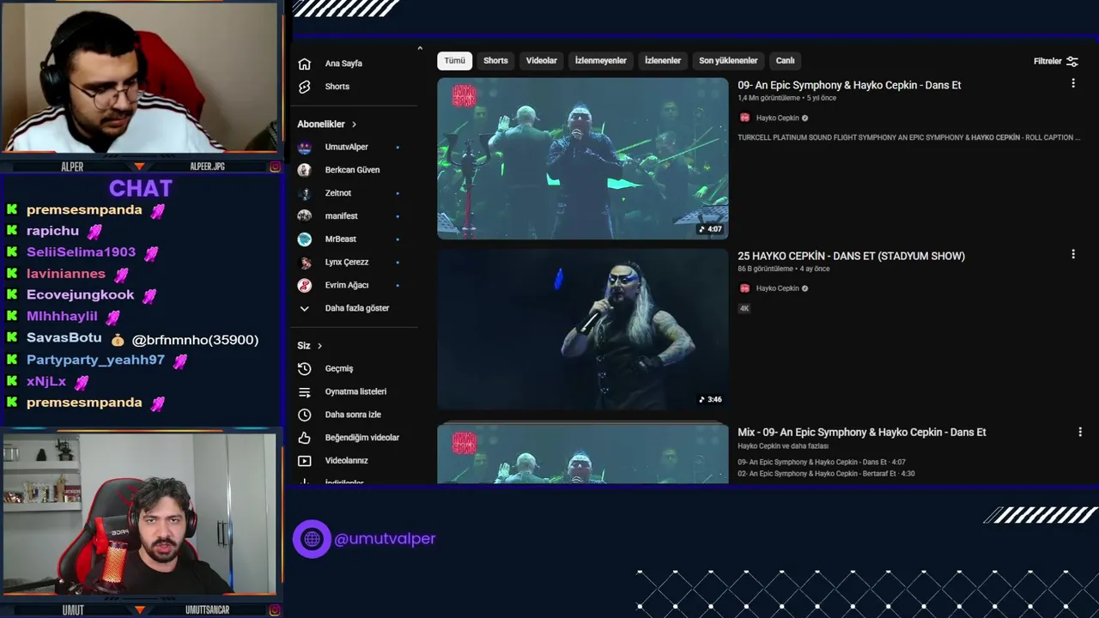
Task: Collapse the sidebar using top arrow
Action: point(420,48)
